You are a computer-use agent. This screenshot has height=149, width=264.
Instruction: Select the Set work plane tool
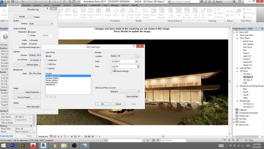[239, 12]
